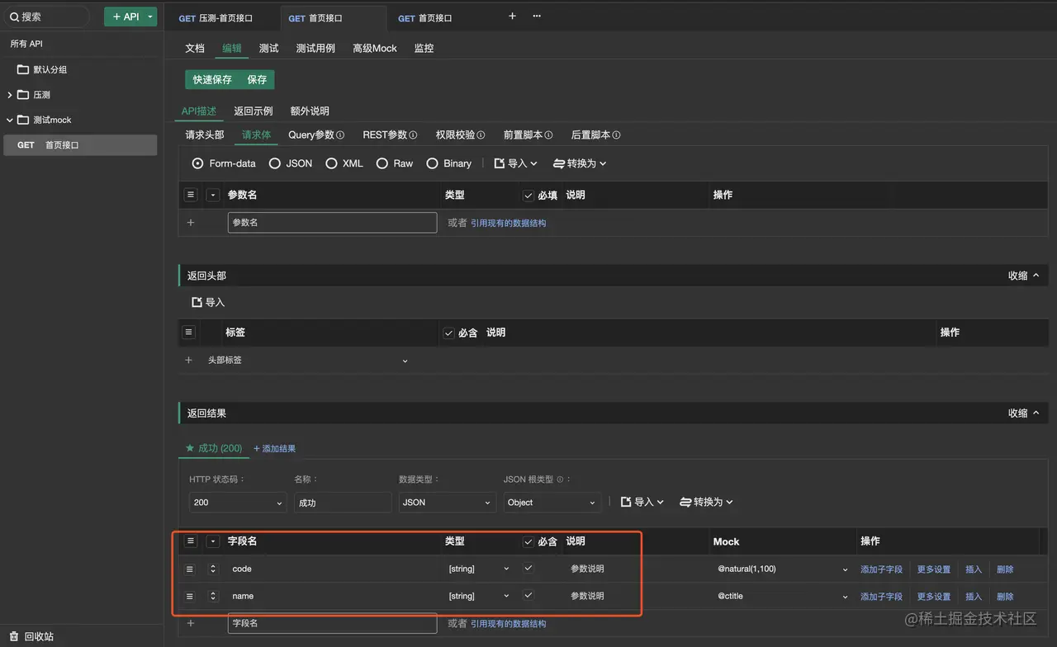Click the 搜索 search field

point(47,17)
